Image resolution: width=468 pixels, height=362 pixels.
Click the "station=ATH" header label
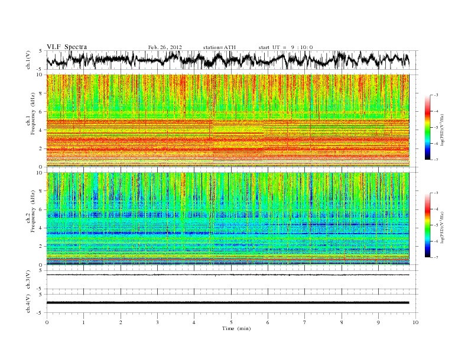219,47
